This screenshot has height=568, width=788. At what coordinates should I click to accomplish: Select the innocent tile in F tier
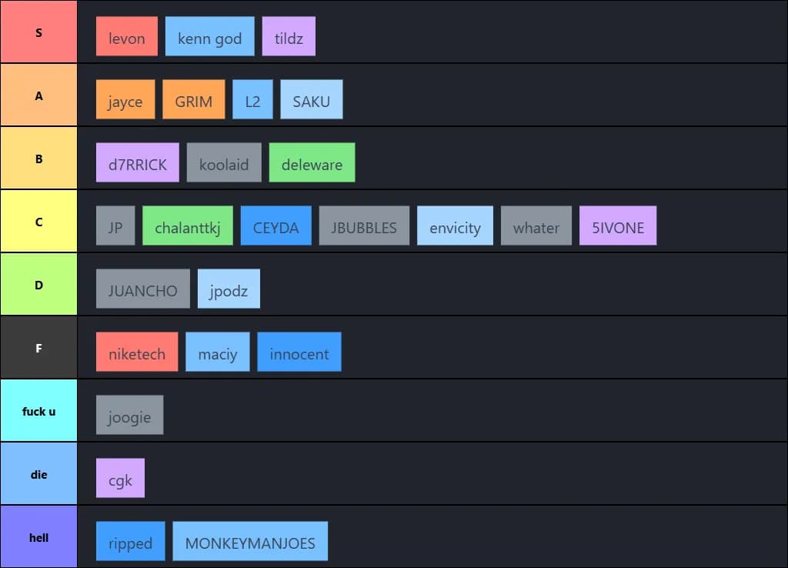click(x=299, y=352)
